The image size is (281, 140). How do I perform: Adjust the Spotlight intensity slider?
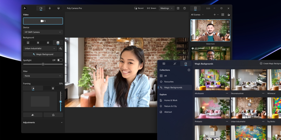43,64
